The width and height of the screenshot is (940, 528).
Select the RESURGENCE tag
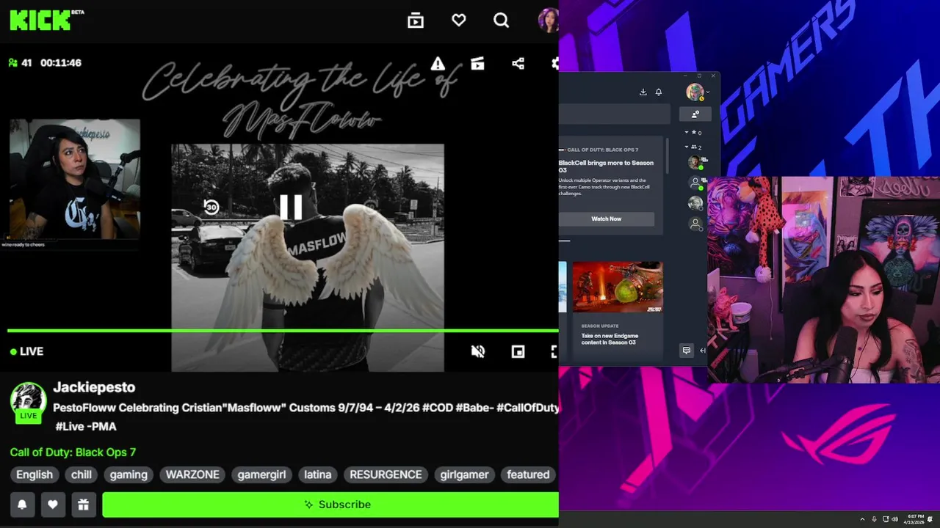pos(386,474)
